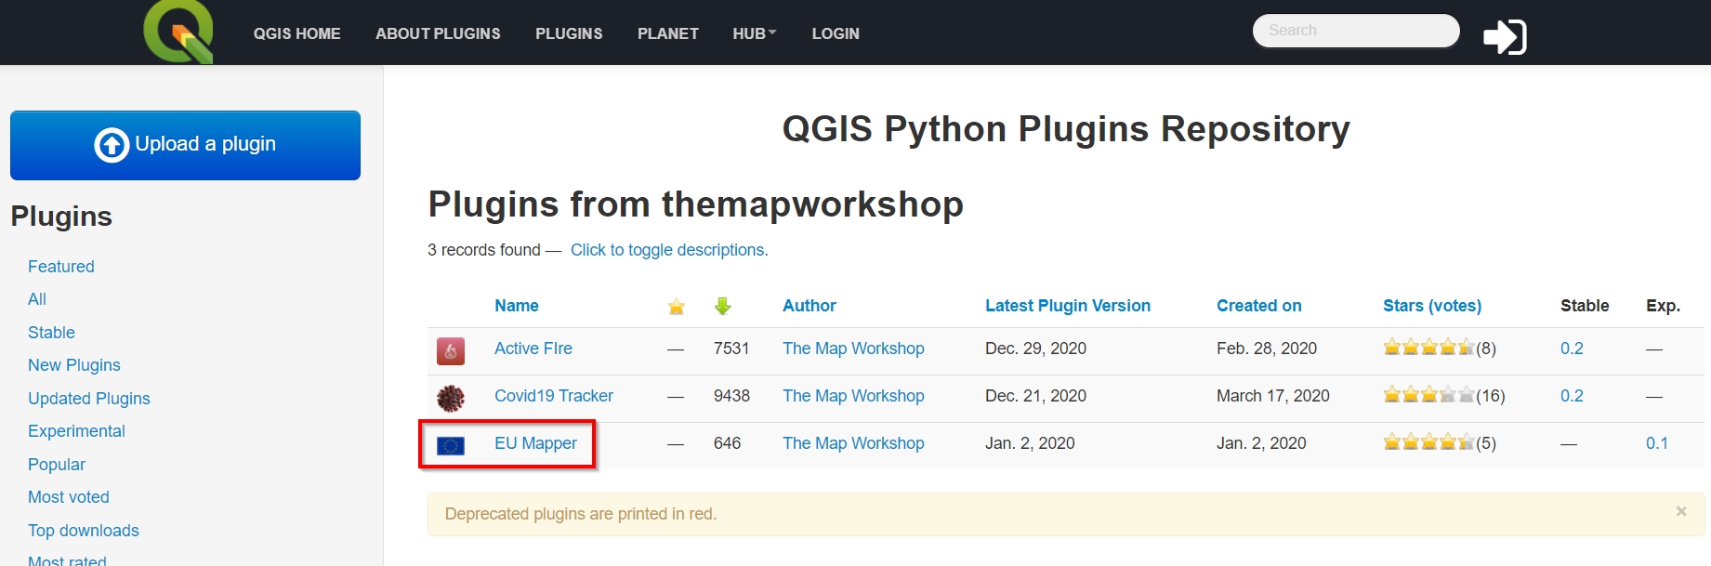Click the star rating for Covid19 Tracker

tap(1428, 396)
